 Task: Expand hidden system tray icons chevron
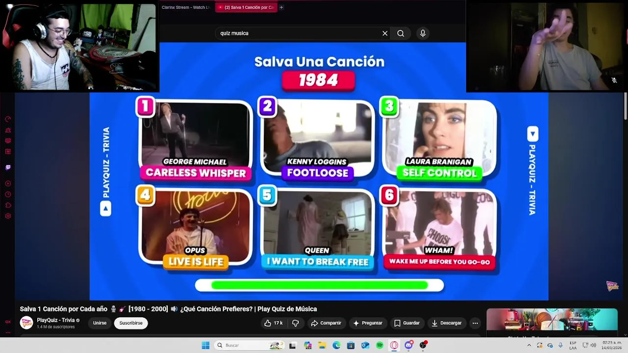pos(529,345)
